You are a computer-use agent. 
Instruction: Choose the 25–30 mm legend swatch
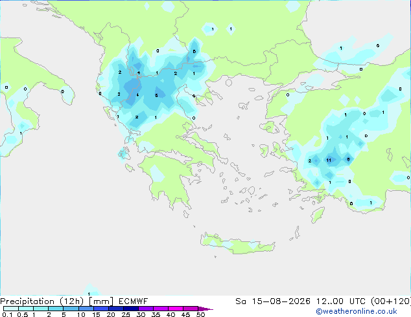click(x=131, y=309)
